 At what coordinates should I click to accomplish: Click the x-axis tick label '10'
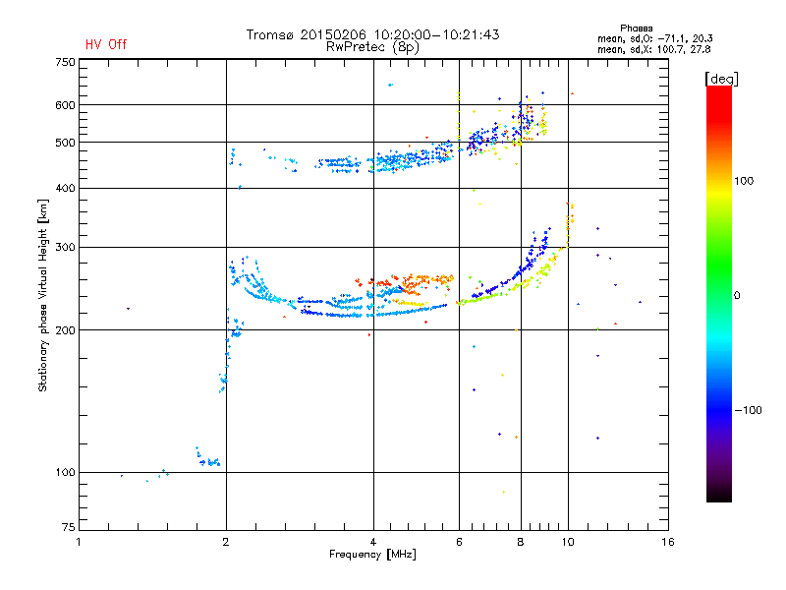point(568,542)
